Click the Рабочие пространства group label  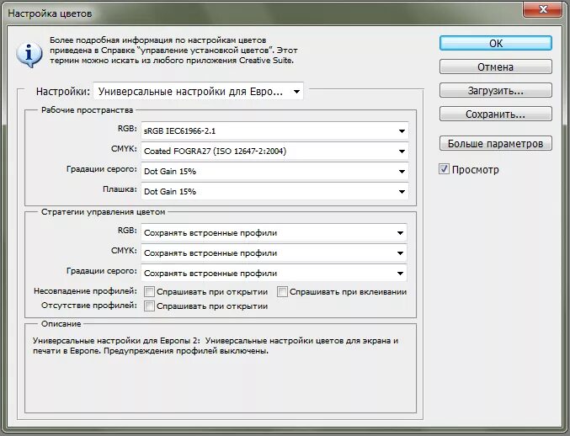tap(88, 110)
